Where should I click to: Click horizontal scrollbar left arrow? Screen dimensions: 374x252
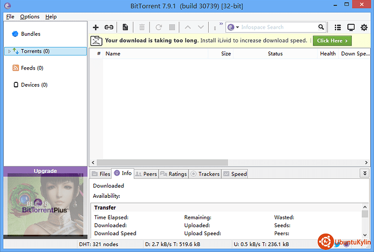(x=93, y=163)
